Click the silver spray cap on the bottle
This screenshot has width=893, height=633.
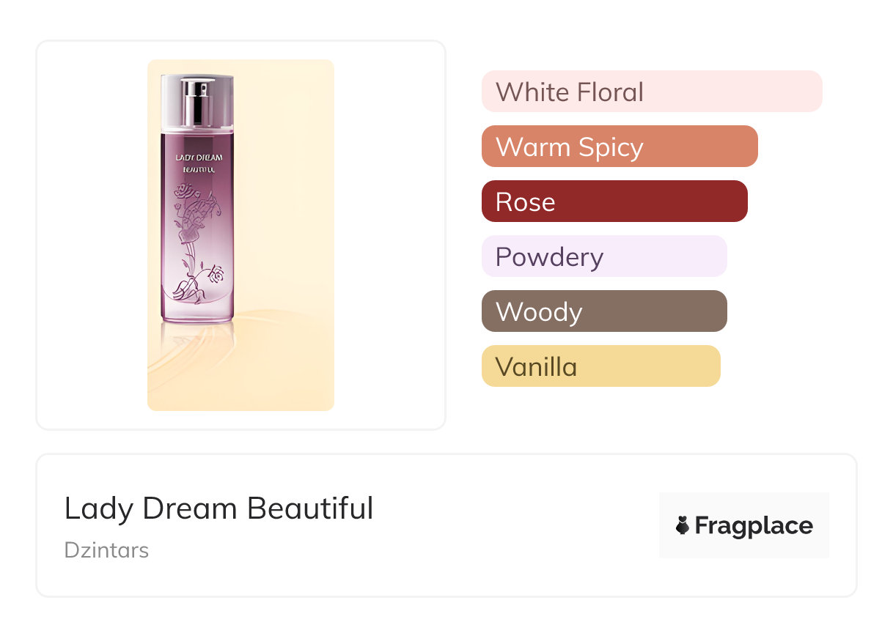pyautogui.click(x=196, y=100)
